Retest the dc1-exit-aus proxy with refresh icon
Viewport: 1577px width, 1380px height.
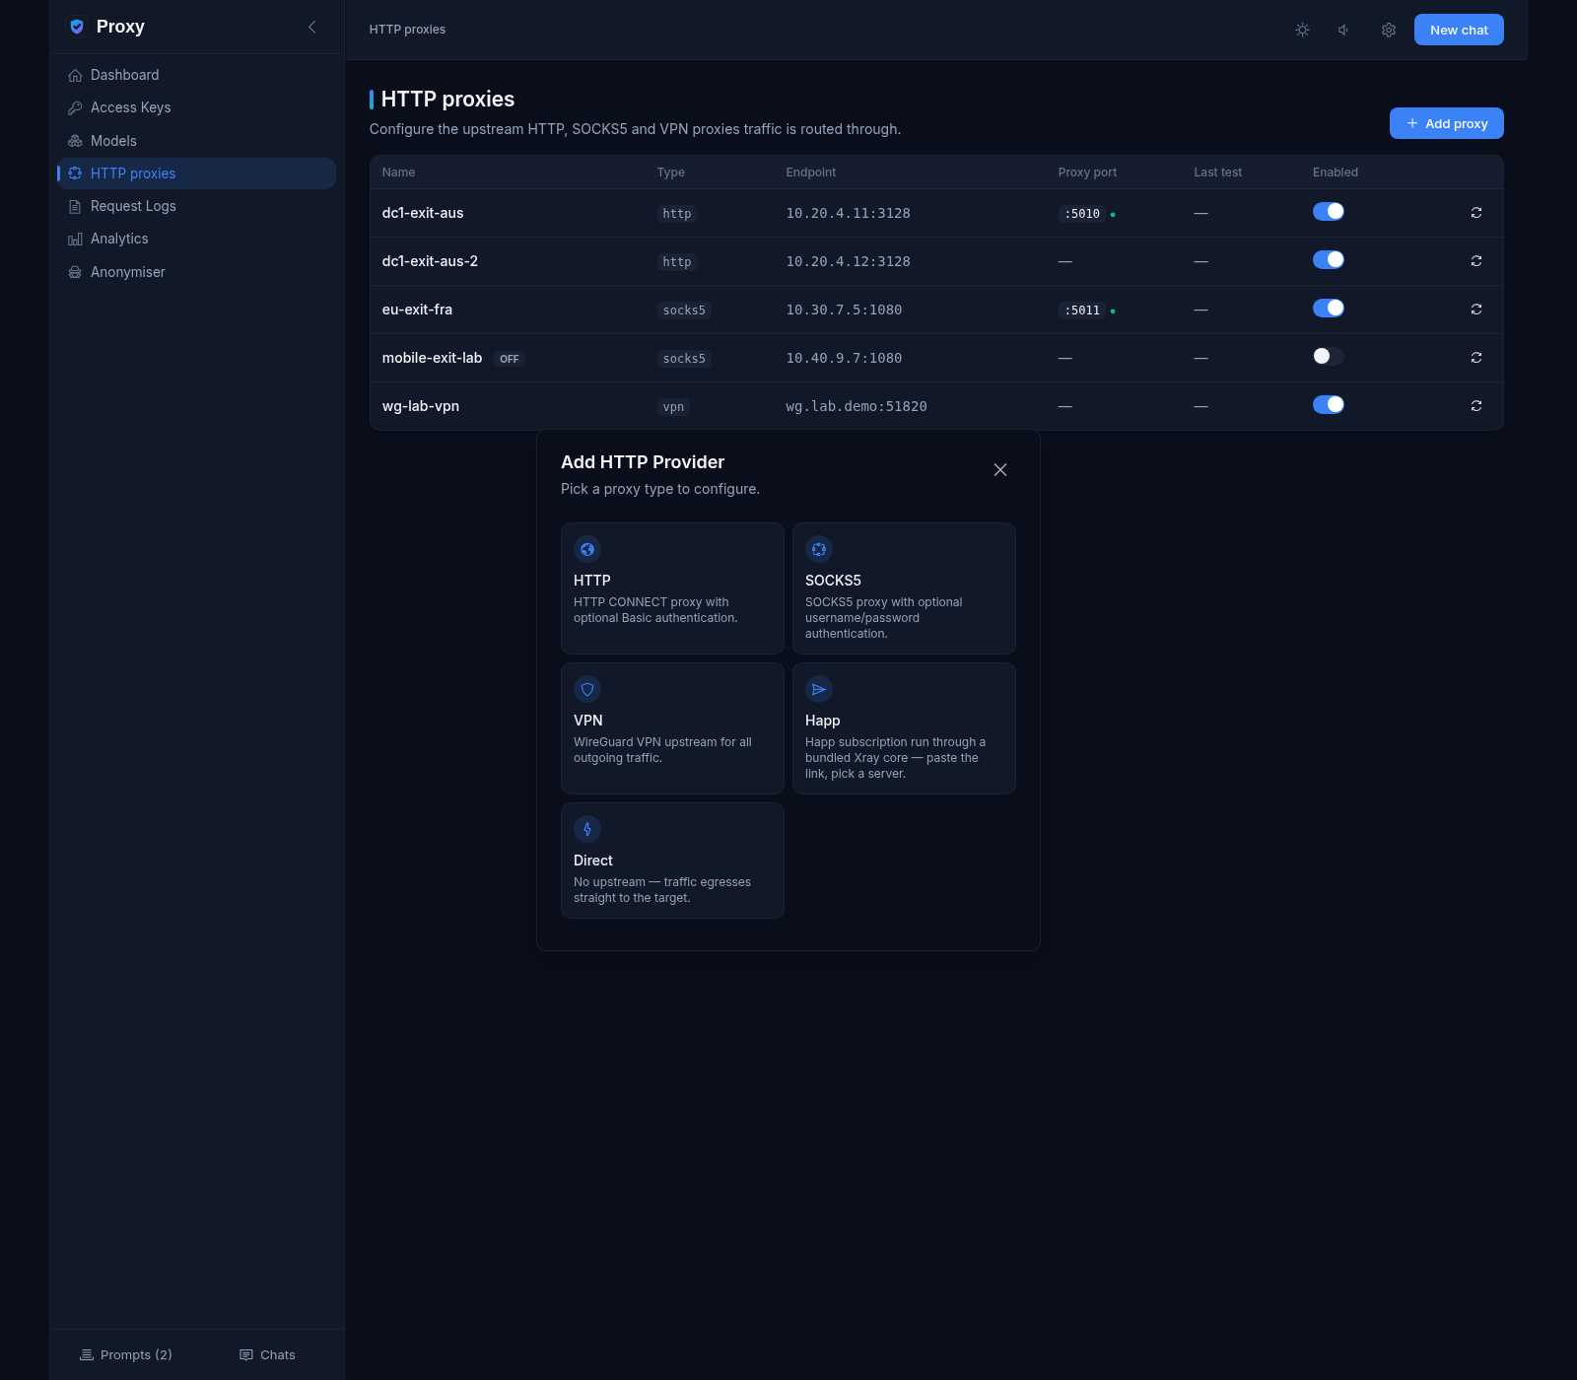click(1476, 213)
